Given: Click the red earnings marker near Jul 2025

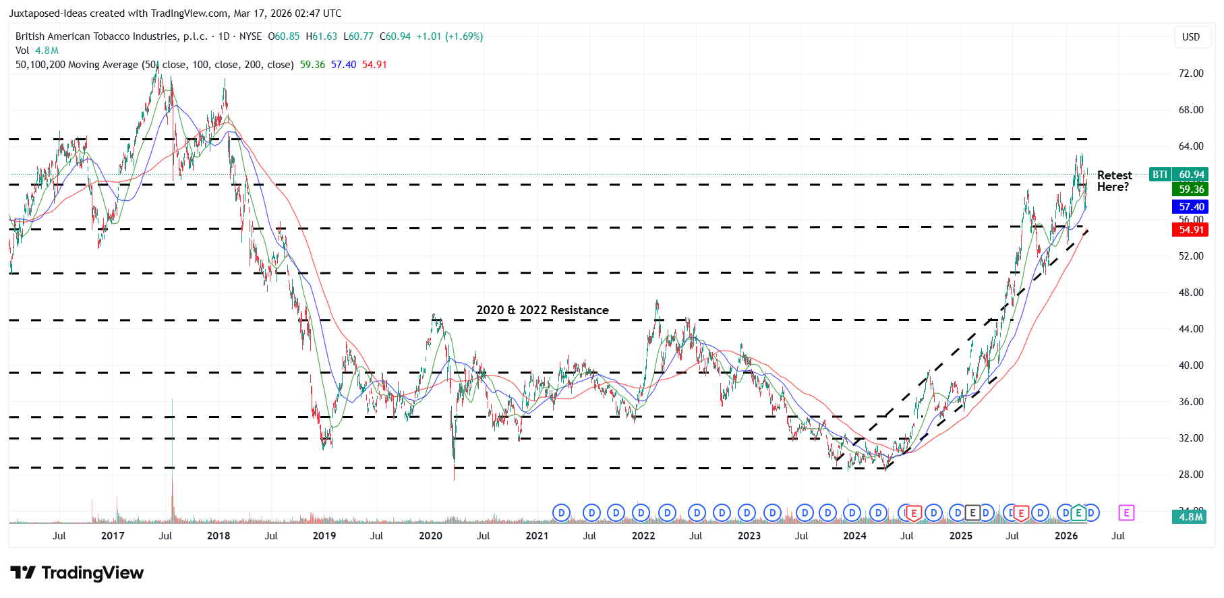Looking at the screenshot, I should click(x=1020, y=514).
